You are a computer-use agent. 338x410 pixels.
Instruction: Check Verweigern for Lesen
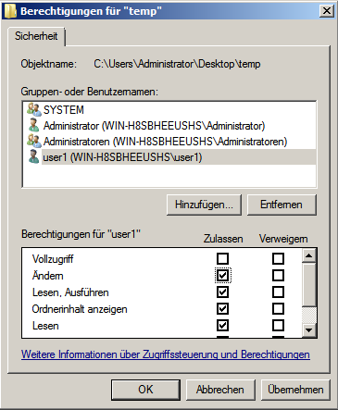tap(278, 325)
